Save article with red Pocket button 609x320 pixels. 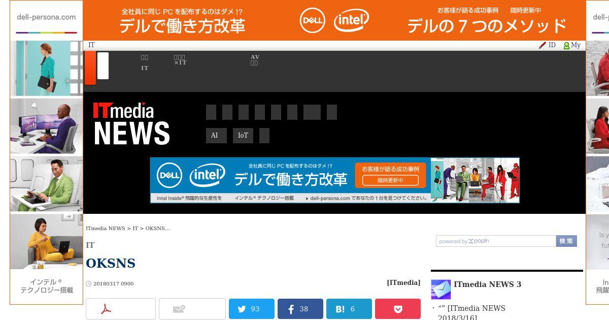398,309
